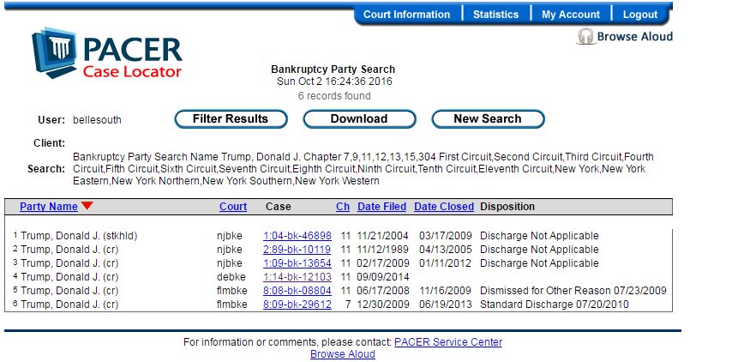Sort results by Date Filed
Image resolution: width=732 pixels, height=362 pixels.
381,207
